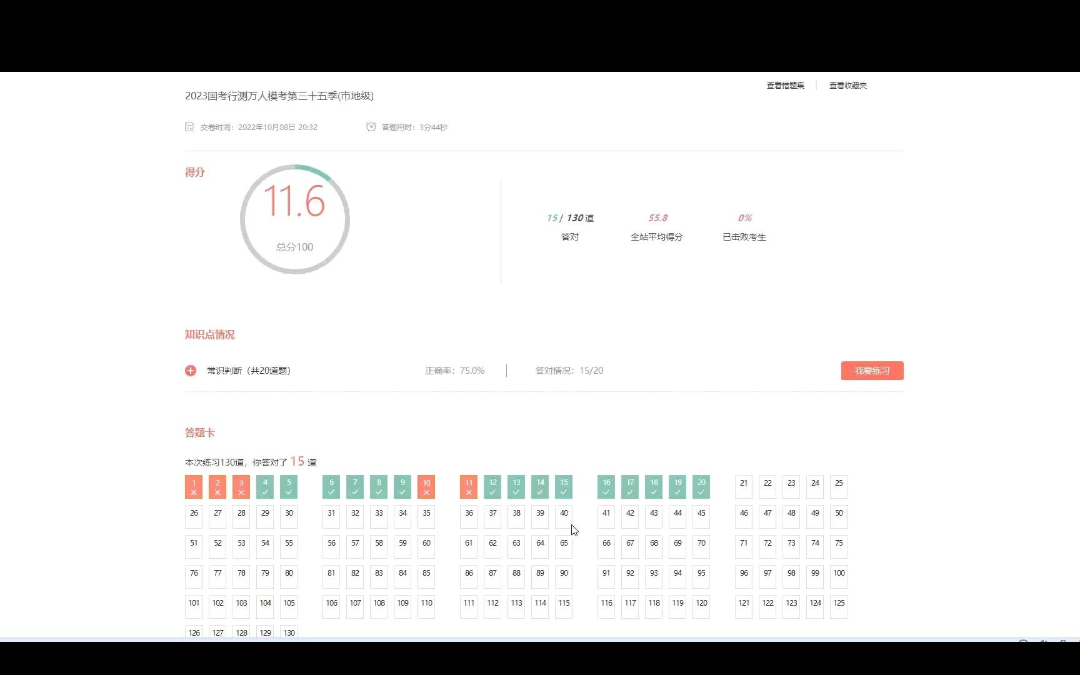Open correct answer question 14

[540, 487]
